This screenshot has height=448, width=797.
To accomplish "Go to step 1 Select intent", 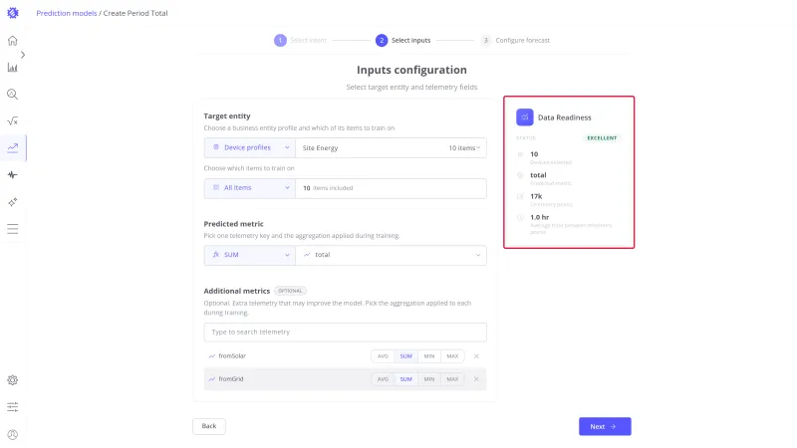I will click(x=300, y=40).
